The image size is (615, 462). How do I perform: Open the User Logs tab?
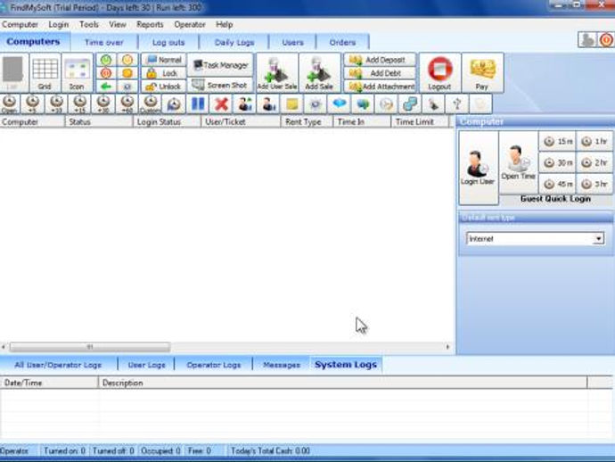(x=147, y=365)
